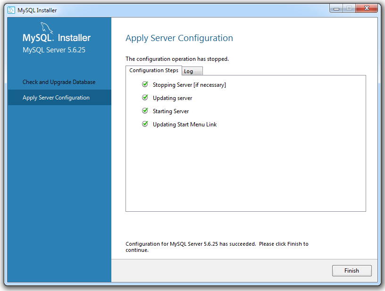
Task: Click green check beside Updating Start Menu Link
Action: point(145,124)
